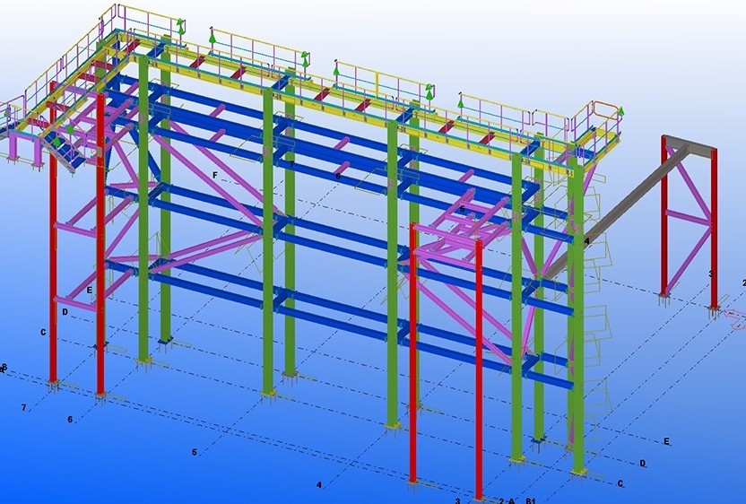Select the staircase at the top left
This screenshot has width=746, height=504.
point(63,145)
